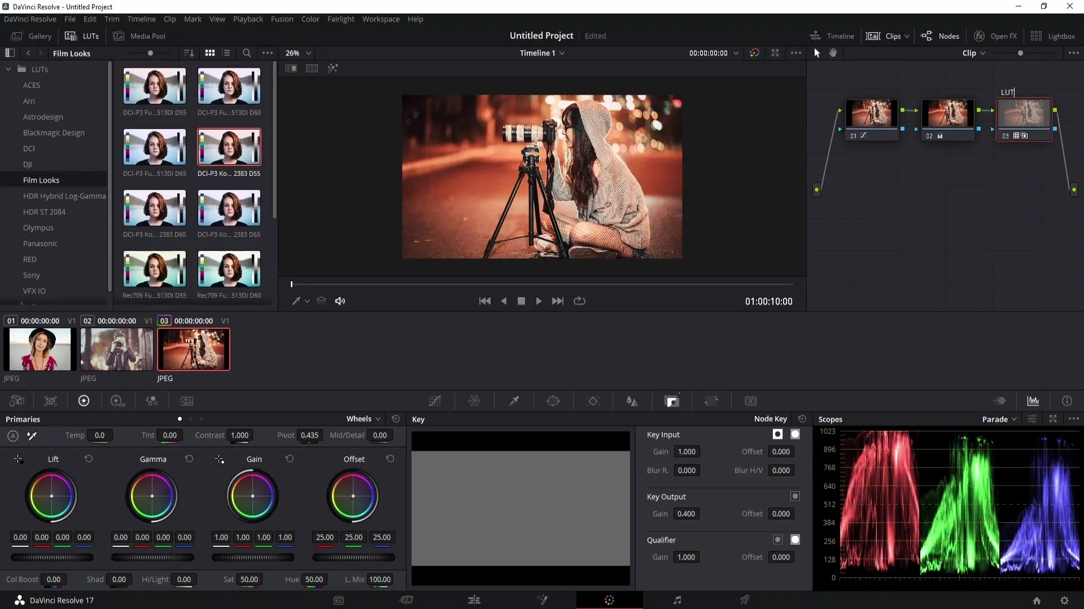Select the Color Wheels palette icon
The height and width of the screenshot is (609, 1084).
click(84, 401)
